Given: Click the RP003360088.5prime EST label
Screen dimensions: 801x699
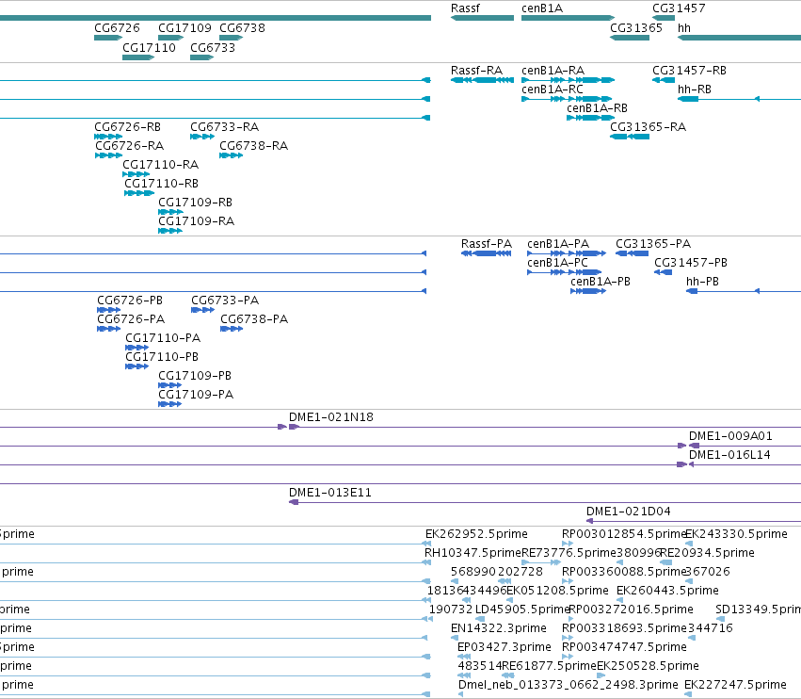Looking at the screenshot, I should [x=623, y=572].
